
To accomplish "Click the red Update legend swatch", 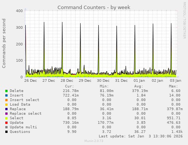I will 6,123.
